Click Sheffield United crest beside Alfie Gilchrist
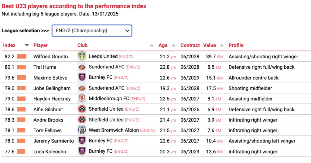Screen dimensions: 311x163 (82, 109)
